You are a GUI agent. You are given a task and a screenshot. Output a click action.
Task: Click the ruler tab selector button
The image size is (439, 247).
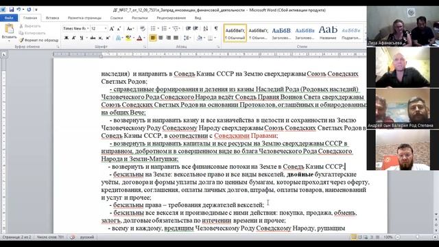4,54
